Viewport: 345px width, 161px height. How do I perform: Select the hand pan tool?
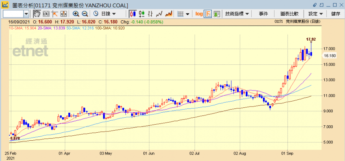(37, 13)
